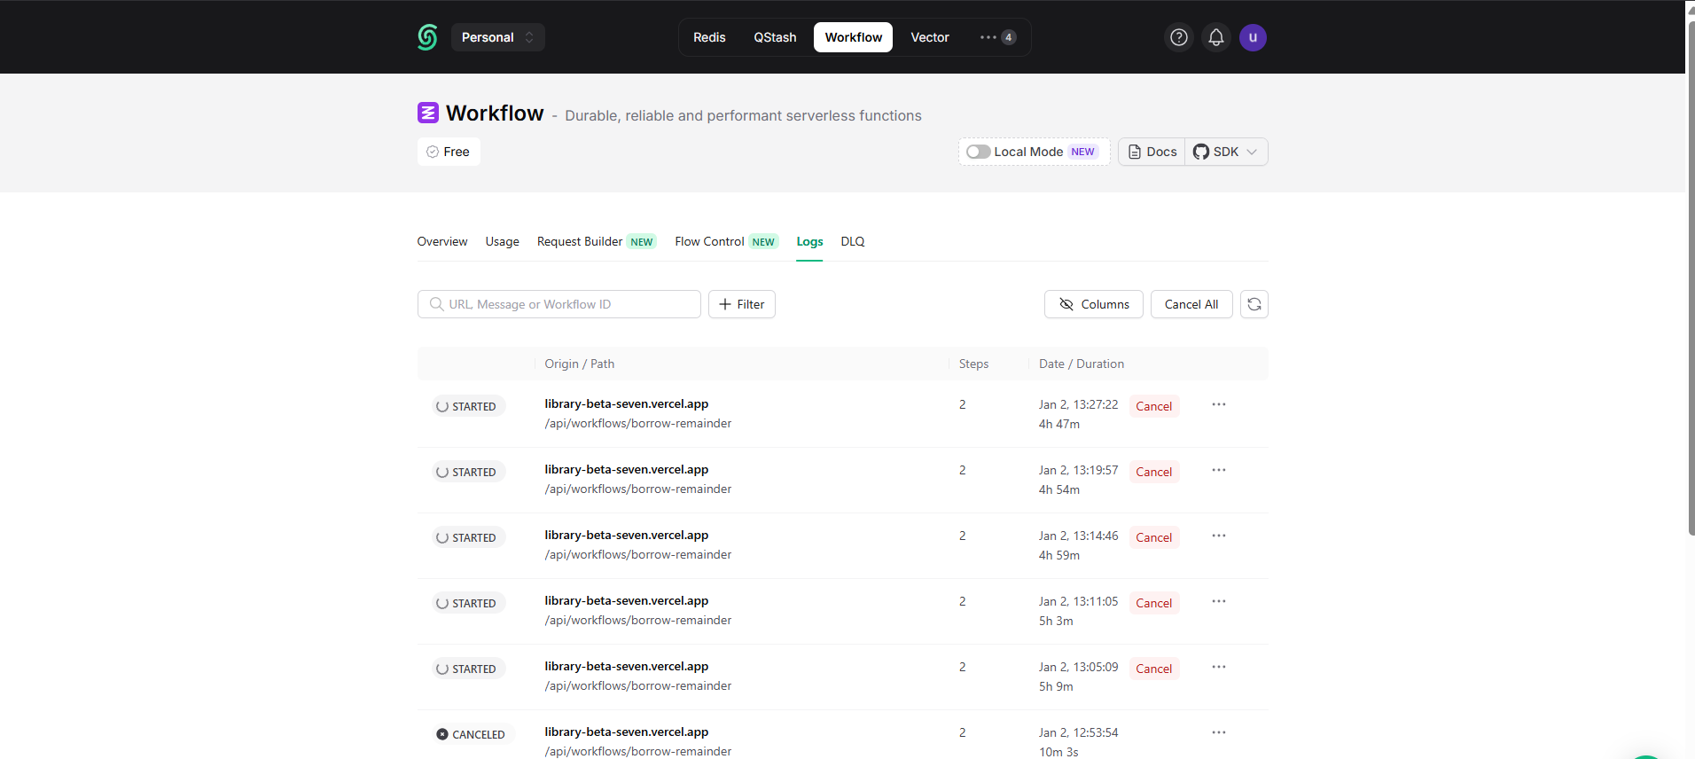The width and height of the screenshot is (1695, 759).
Task: Open the help question mark icon
Action: (x=1178, y=37)
